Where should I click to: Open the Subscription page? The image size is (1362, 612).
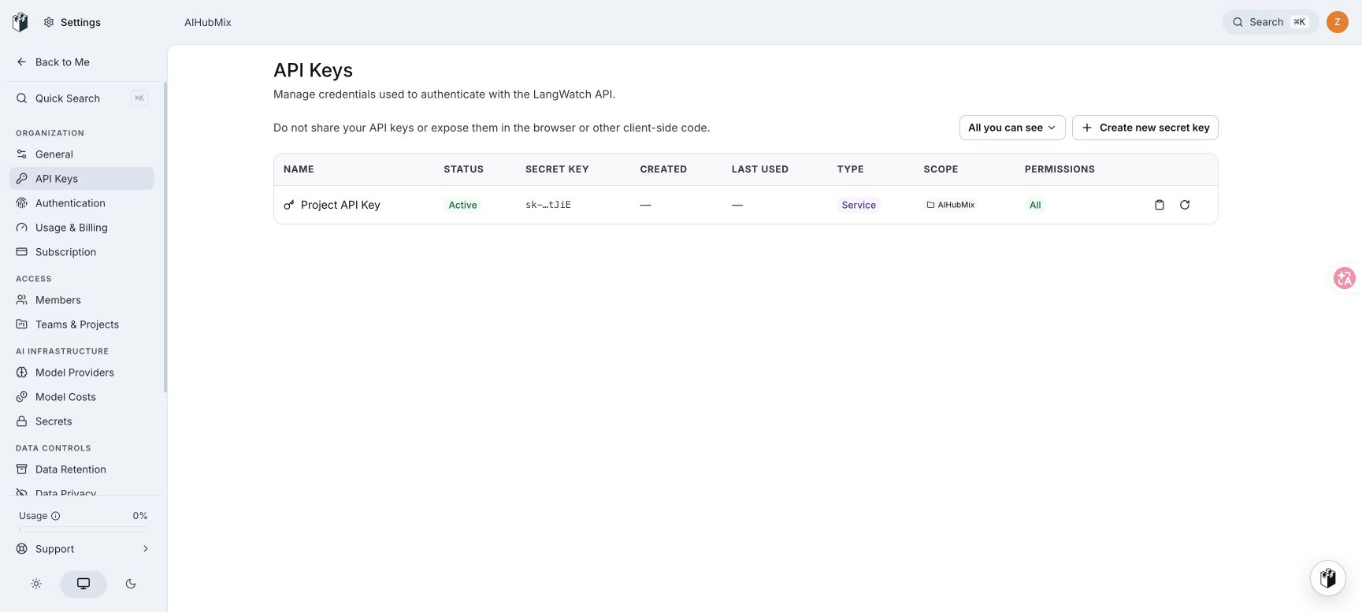[82, 252]
